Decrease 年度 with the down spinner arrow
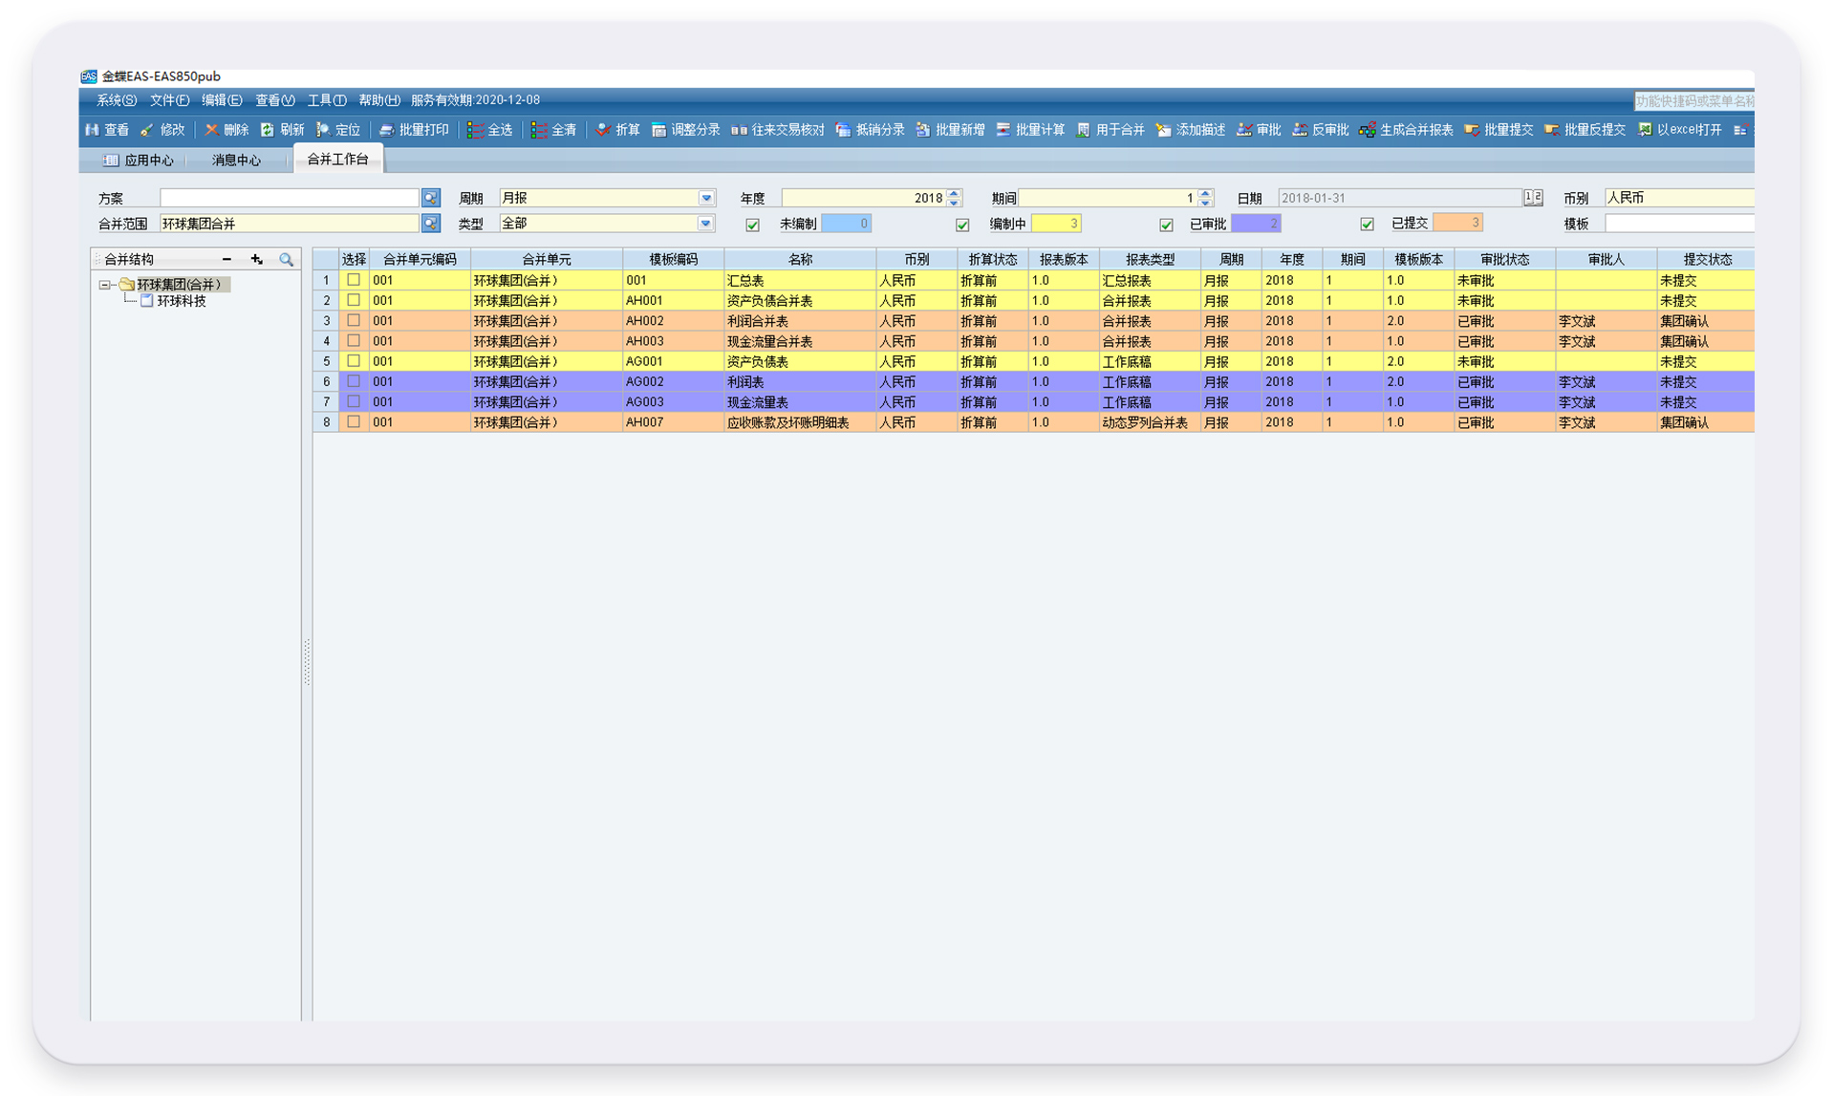 tap(954, 203)
